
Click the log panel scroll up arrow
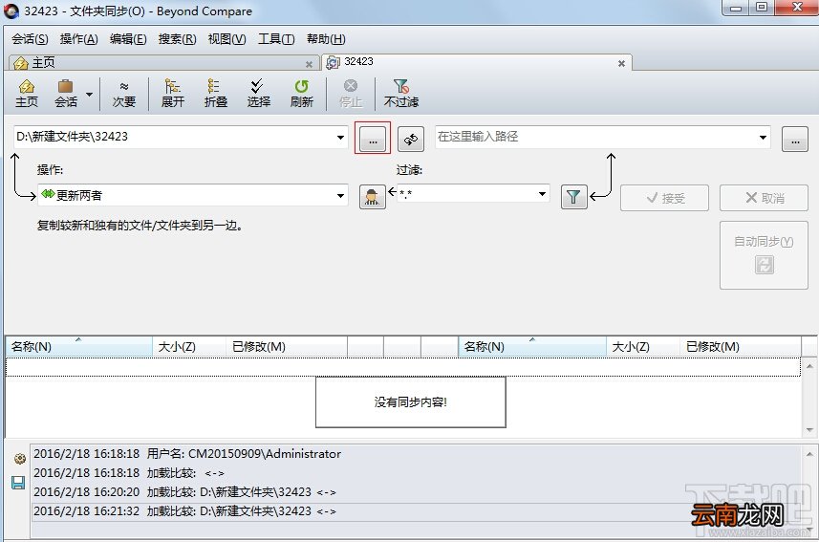coord(809,455)
